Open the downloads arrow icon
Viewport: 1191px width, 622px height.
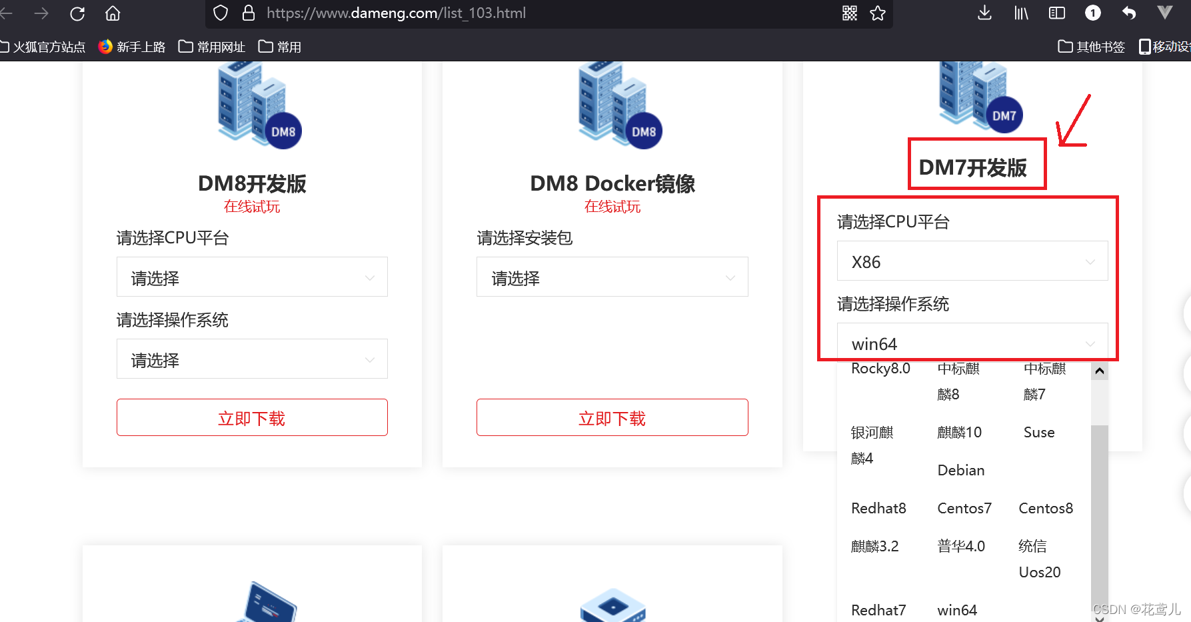tap(984, 13)
